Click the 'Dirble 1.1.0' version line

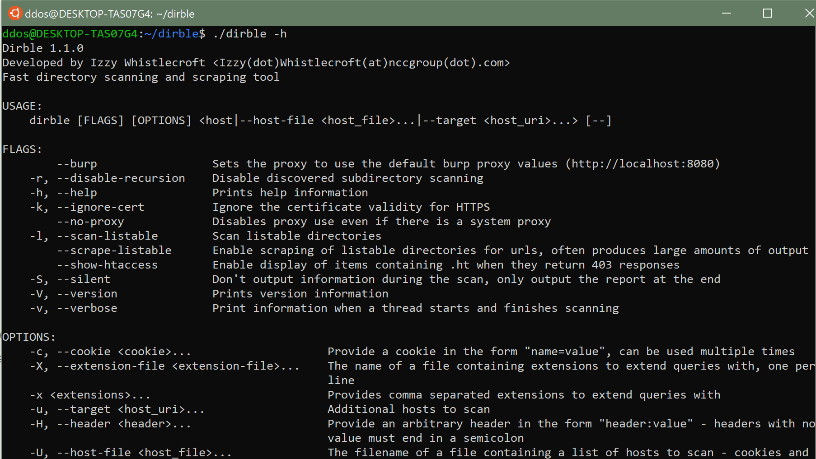[43, 48]
